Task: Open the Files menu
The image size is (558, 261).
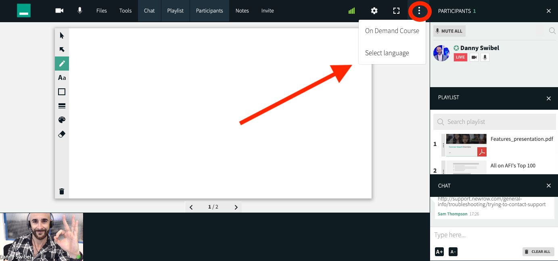Action: tap(102, 11)
